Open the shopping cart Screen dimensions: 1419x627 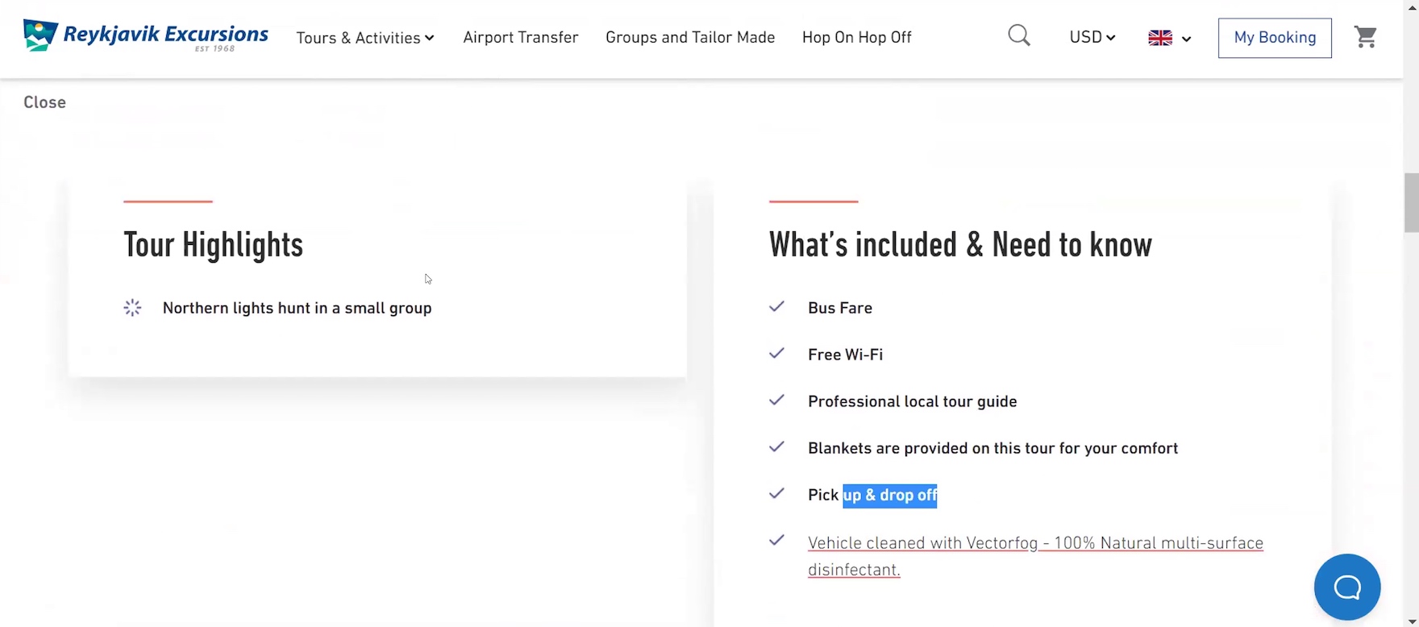(x=1365, y=37)
